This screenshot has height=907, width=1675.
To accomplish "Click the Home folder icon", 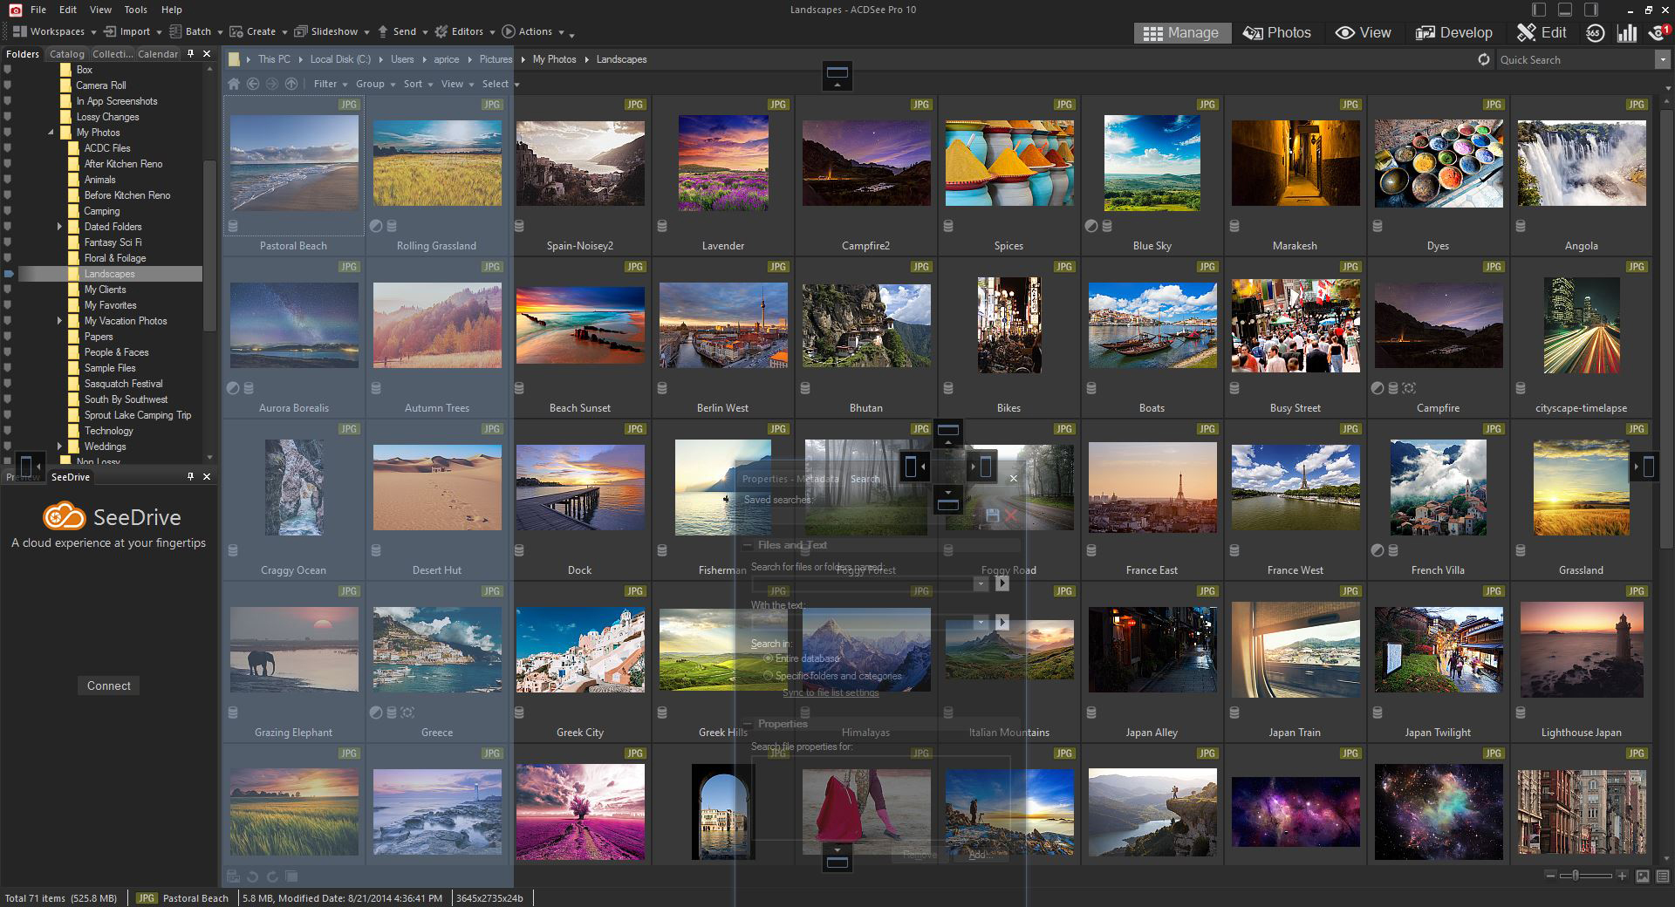I will [x=234, y=84].
